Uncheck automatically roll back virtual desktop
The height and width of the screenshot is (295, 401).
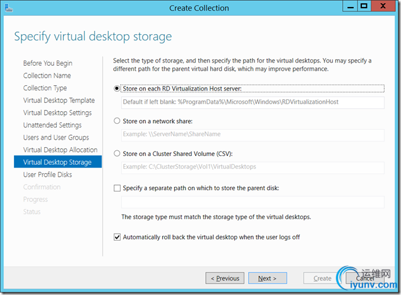pyautogui.click(x=117, y=237)
